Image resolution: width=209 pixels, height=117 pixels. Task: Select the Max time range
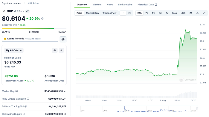175,13
